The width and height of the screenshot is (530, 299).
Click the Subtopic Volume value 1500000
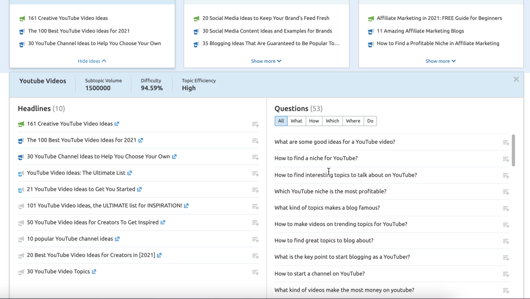click(98, 88)
